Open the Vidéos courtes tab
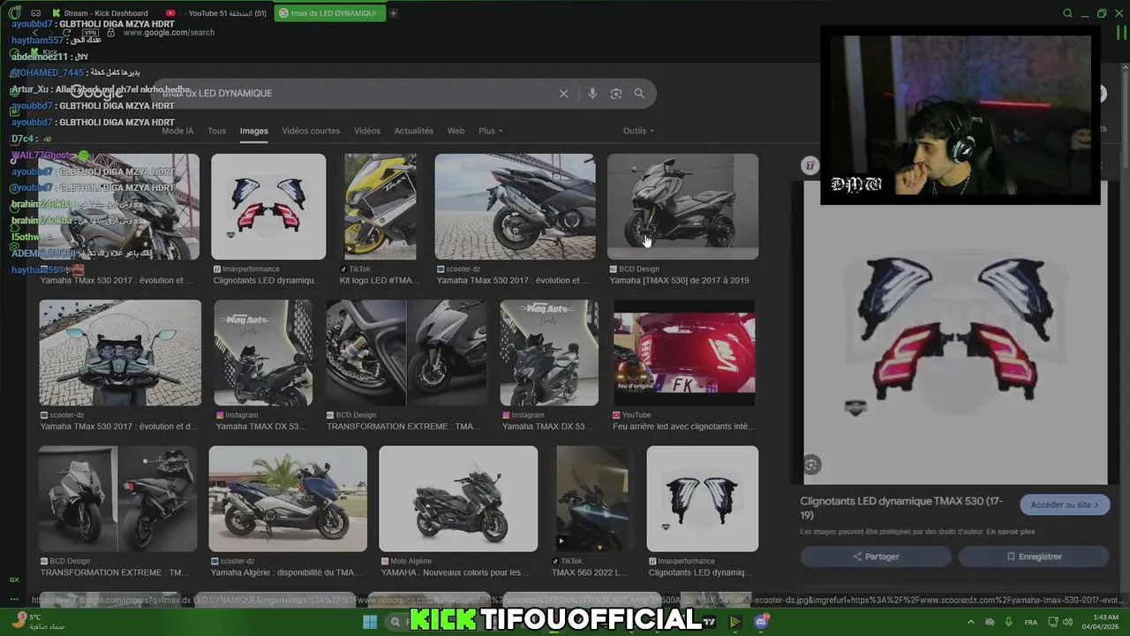Viewport: 1130px width, 636px height. (311, 131)
